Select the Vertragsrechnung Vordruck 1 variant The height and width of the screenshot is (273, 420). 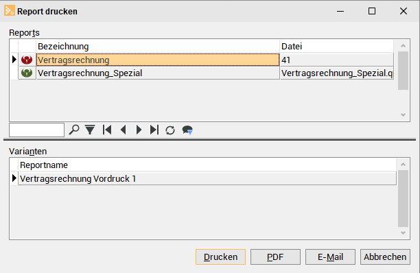pos(207,178)
